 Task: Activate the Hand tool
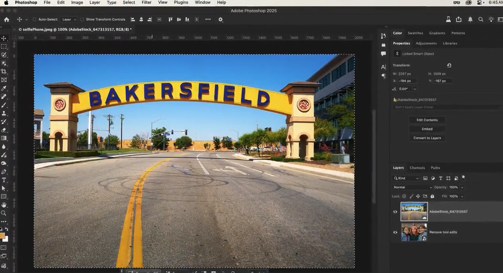(x=4, y=205)
